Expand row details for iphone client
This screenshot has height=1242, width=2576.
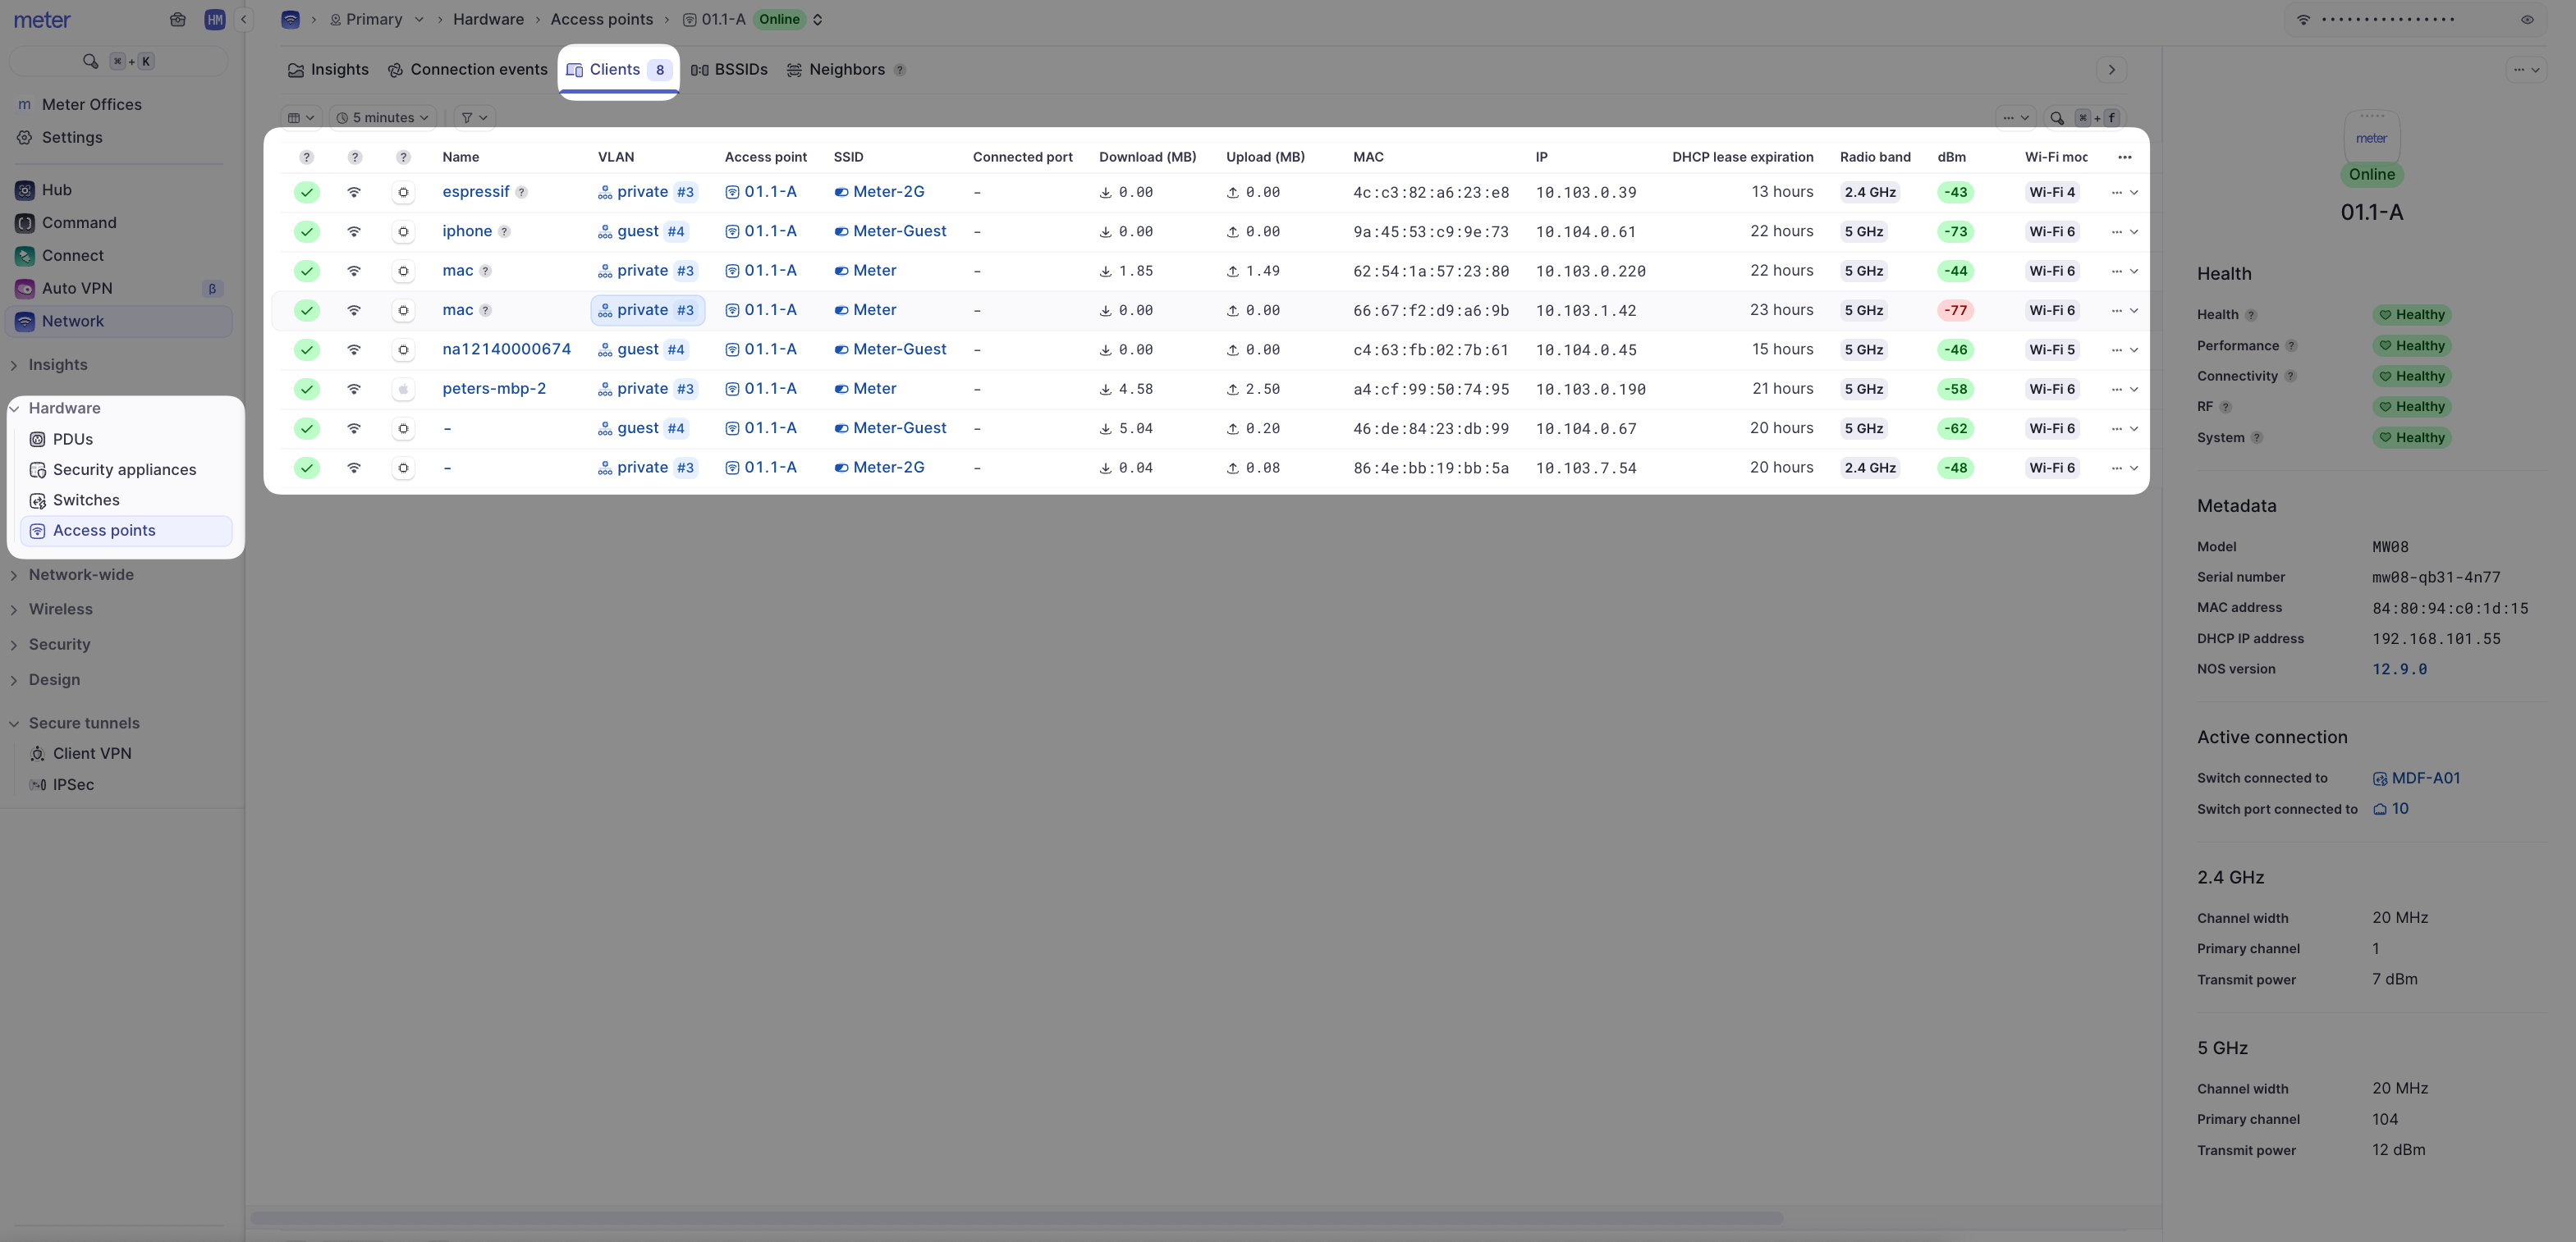[2133, 232]
